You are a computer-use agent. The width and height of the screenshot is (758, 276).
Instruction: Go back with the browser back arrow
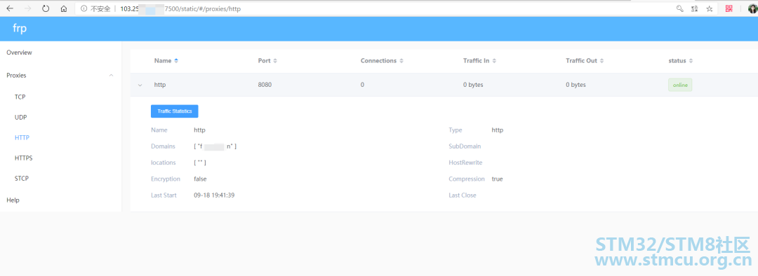point(10,8)
